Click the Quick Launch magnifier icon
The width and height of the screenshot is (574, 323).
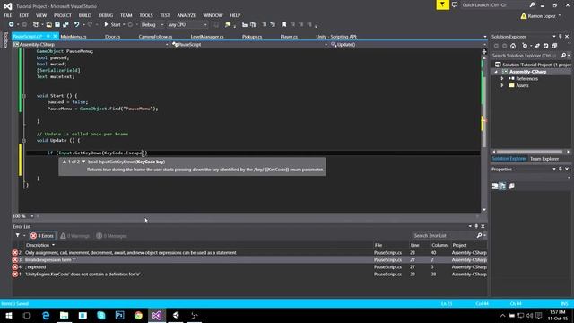(532, 4)
